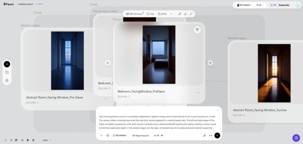Image resolution: width=303 pixels, height=144 pixels.
Task: Submit the prompt with black send arrow
Action: pos(217,135)
